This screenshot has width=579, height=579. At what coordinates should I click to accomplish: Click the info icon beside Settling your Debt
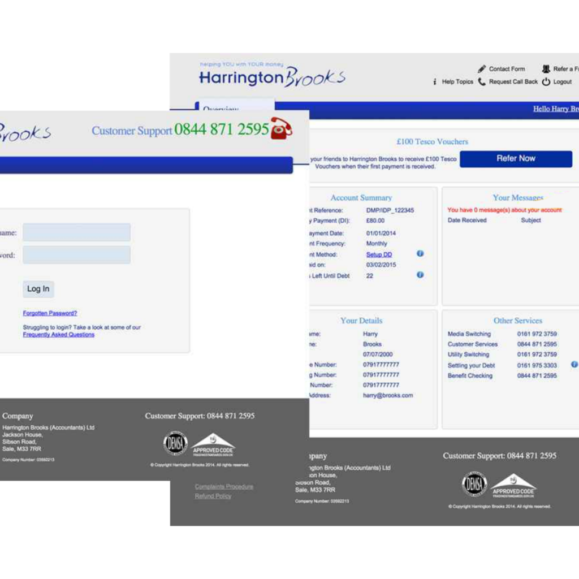click(x=574, y=365)
